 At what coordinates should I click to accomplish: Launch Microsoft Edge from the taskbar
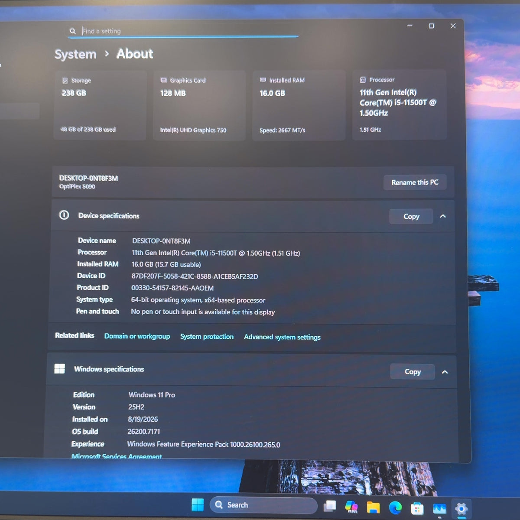click(395, 507)
